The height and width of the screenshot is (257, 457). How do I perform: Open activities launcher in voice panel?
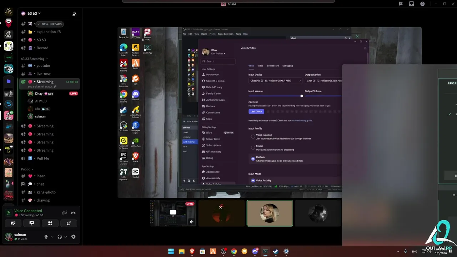pos(50,223)
